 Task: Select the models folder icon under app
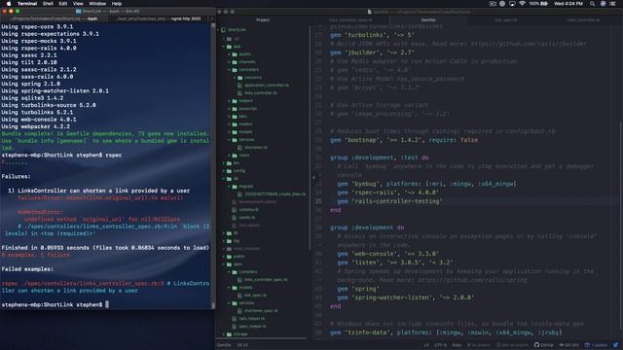click(235, 132)
